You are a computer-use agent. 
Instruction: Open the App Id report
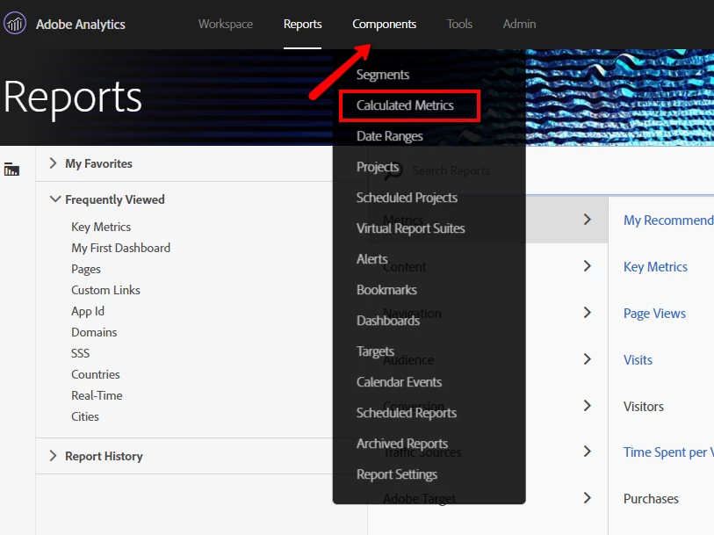click(88, 311)
